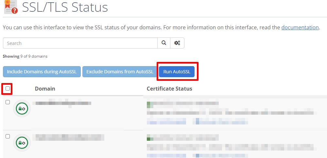The width and height of the screenshot is (327, 158).
Task: Check the first domain row checkbox
Action: pos(8,102)
